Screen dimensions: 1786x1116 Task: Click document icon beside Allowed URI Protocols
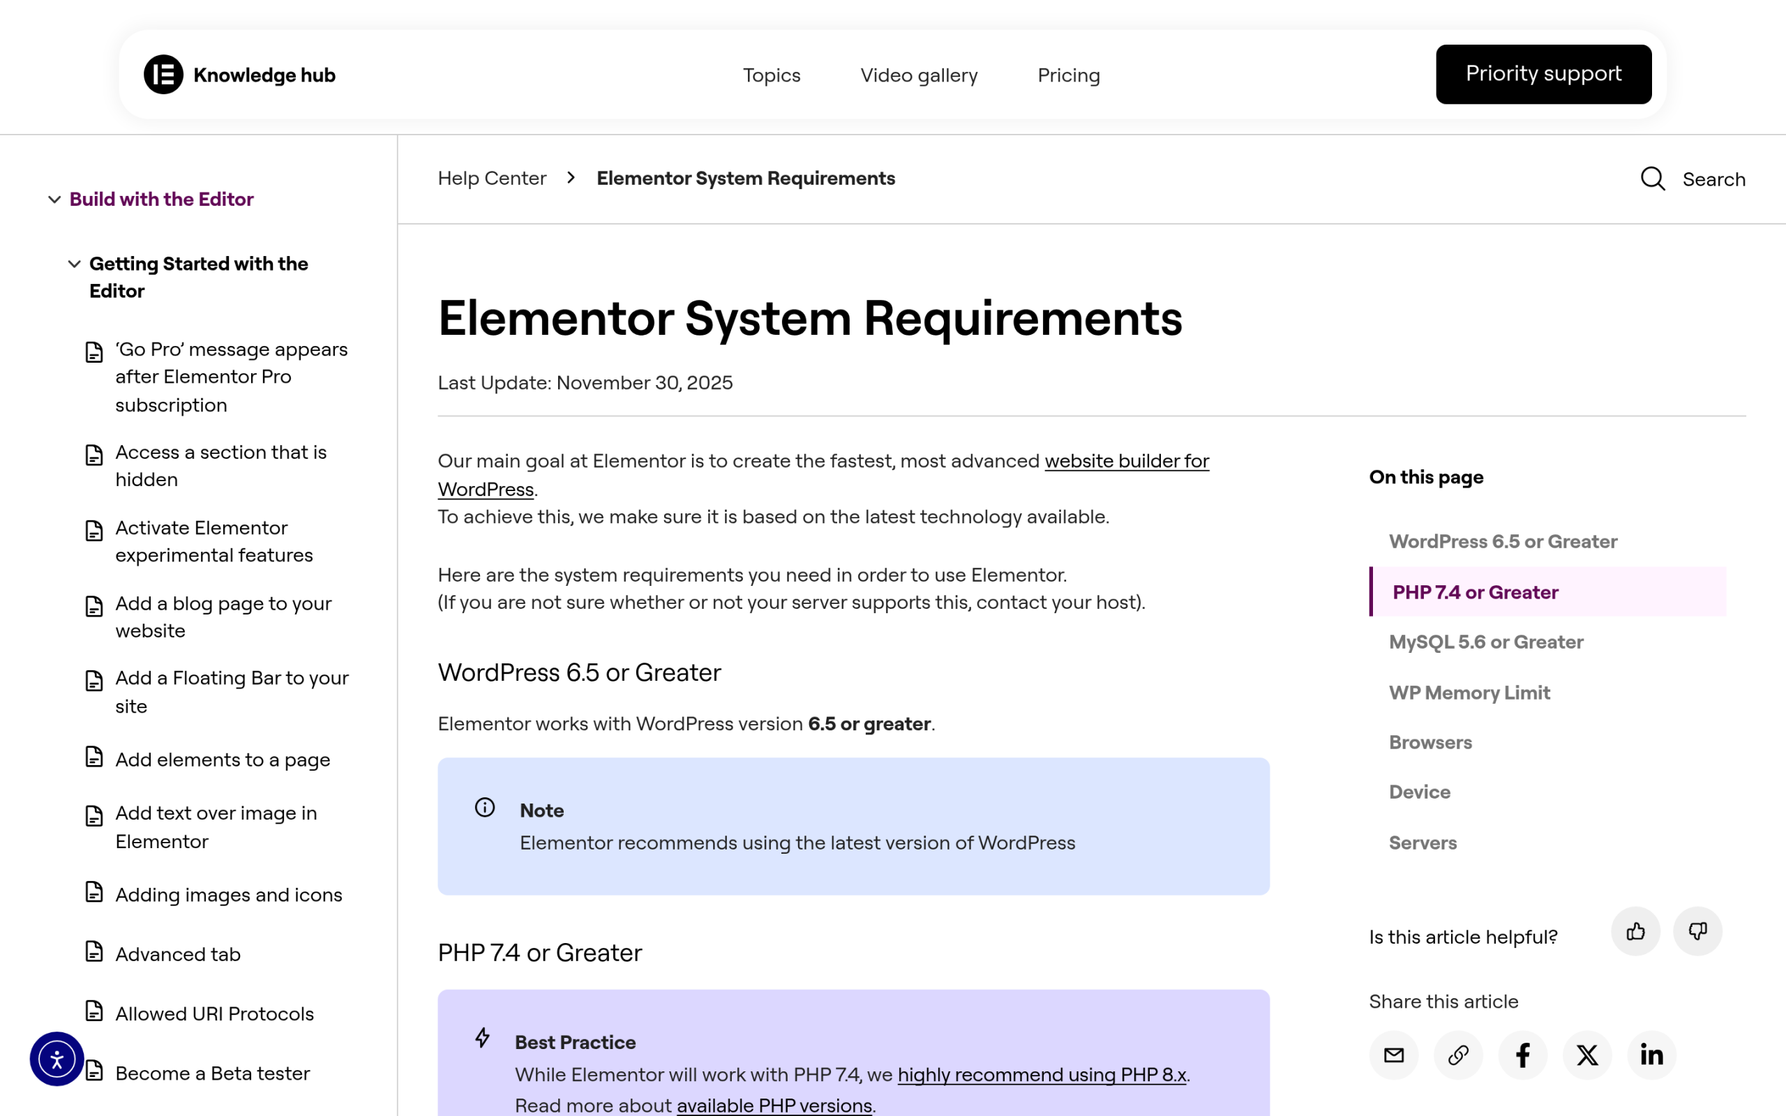(93, 1011)
